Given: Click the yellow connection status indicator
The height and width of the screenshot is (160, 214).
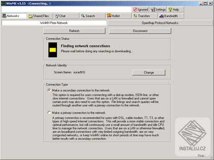Looking at the screenshot, I should click(x=53, y=50).
